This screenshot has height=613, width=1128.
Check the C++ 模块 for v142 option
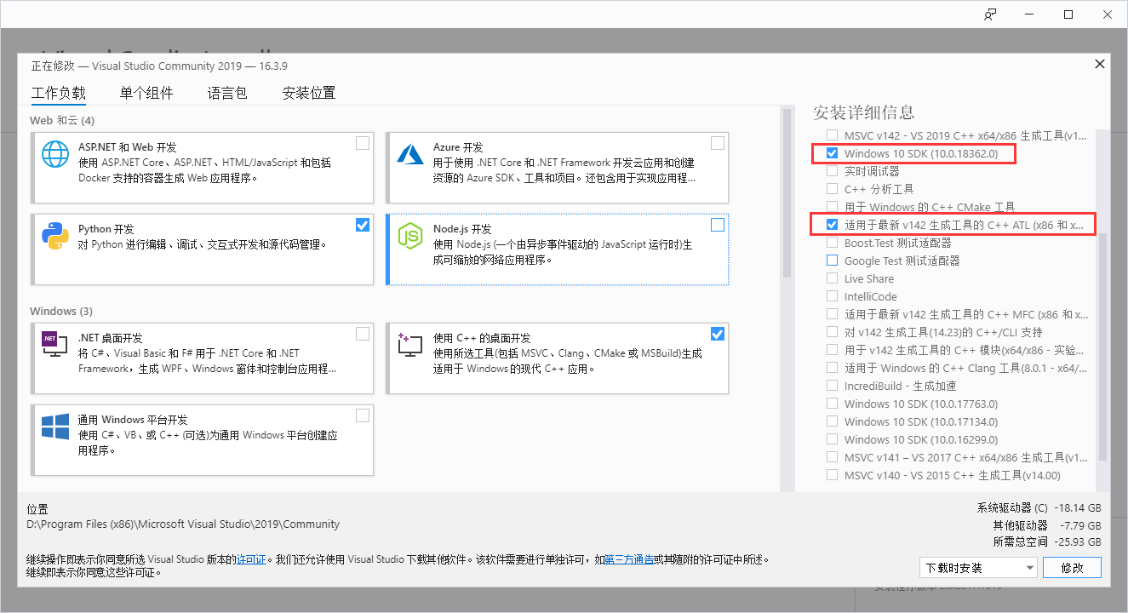point(832,350)
